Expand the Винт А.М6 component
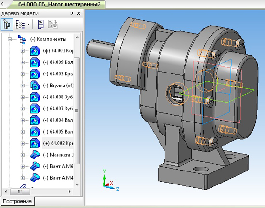 click(x=23, y=167)
